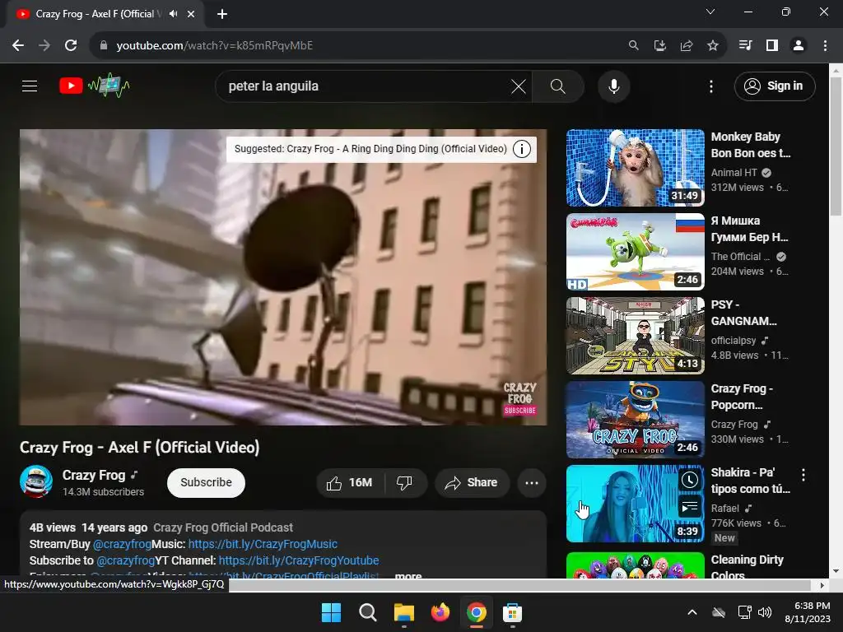Viewport: 843px width, 632px height.
Task: Open File Explorer from taskbar
Action: [x=403, y=612]
